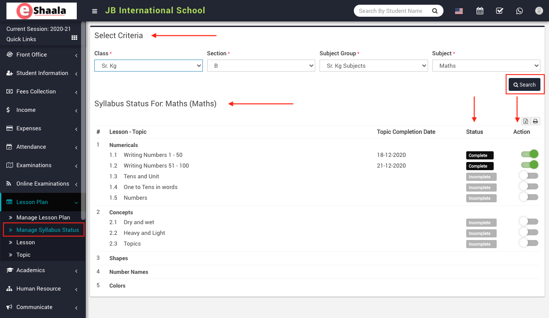Select Manage Lesson Plan submenu item
This screenshot has height=318, width=549.
tap(43, 217)
